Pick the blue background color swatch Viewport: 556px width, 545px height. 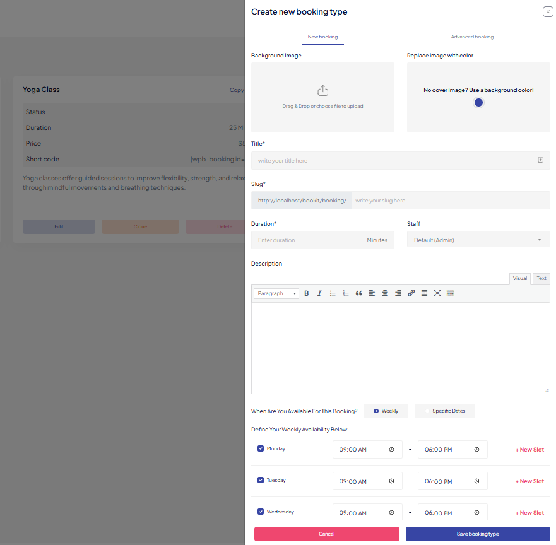click(478, 103)
